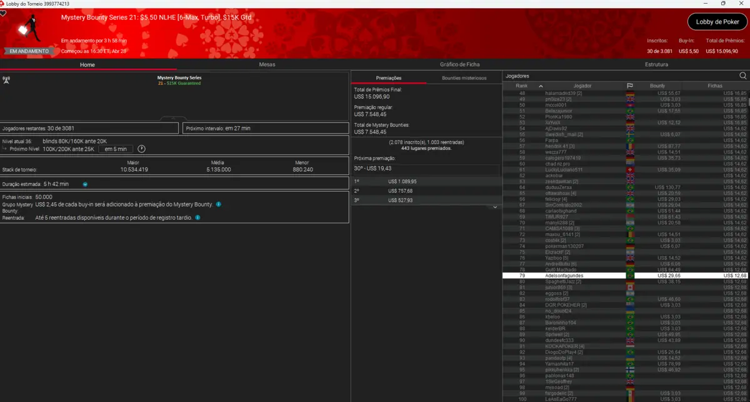Click the Mystery Bounty group info icon
Viewport: 750px width, 402px height.
point(218,205)
